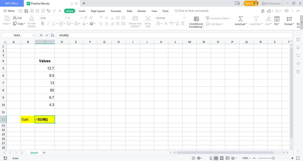Toggle bold formatting
Screen dimensions: 303x161
[x=43, y=23]
